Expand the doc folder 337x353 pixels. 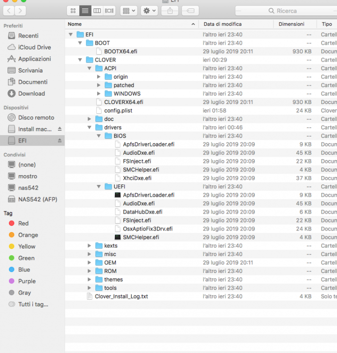[x=90, y=119]
